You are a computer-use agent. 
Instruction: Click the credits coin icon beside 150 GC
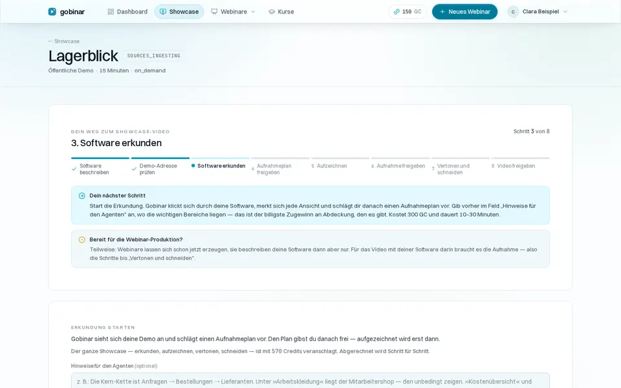coord(397,12)
